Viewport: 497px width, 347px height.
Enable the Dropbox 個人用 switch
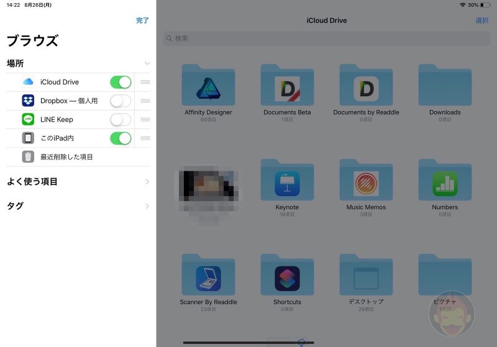121,101
